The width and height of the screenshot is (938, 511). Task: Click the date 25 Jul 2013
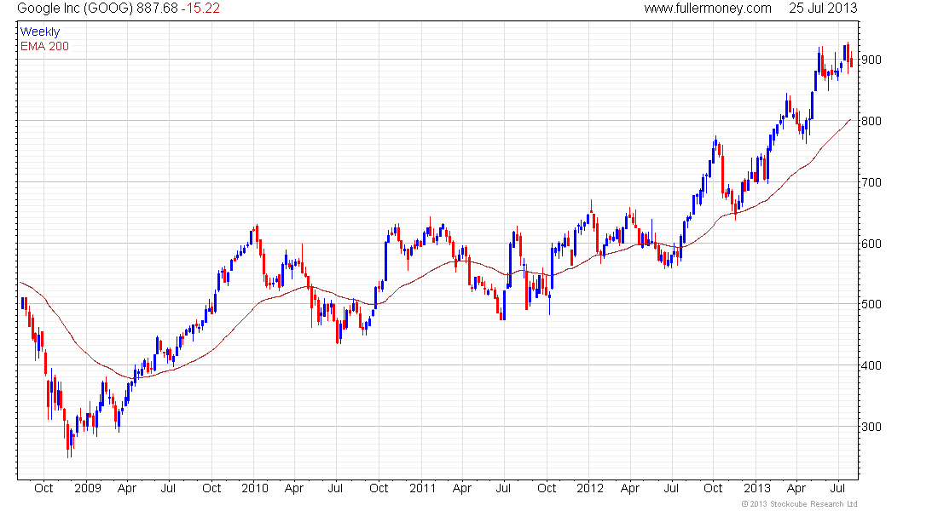click(823, 9)
